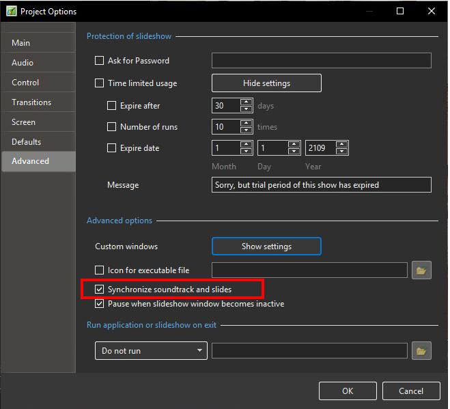Increase the number of runs value
Image resolution: width=450 pixels, height=409 pixels.
point(246,123)
